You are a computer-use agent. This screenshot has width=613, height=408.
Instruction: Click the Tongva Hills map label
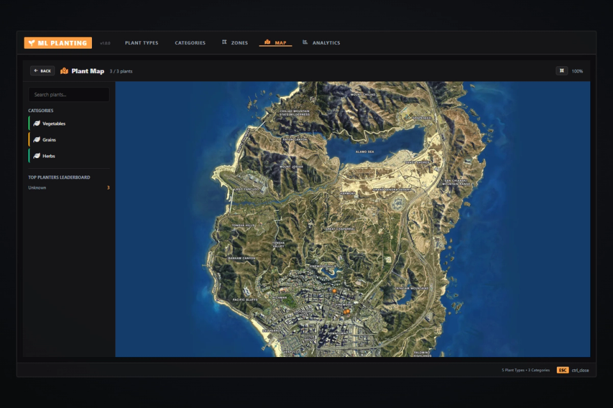coord(243,225)
